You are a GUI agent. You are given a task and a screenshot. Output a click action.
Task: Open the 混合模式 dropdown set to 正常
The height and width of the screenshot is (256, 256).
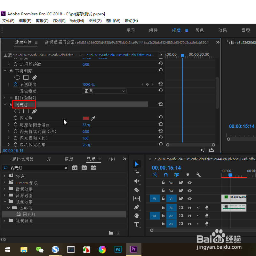point(104,91)
